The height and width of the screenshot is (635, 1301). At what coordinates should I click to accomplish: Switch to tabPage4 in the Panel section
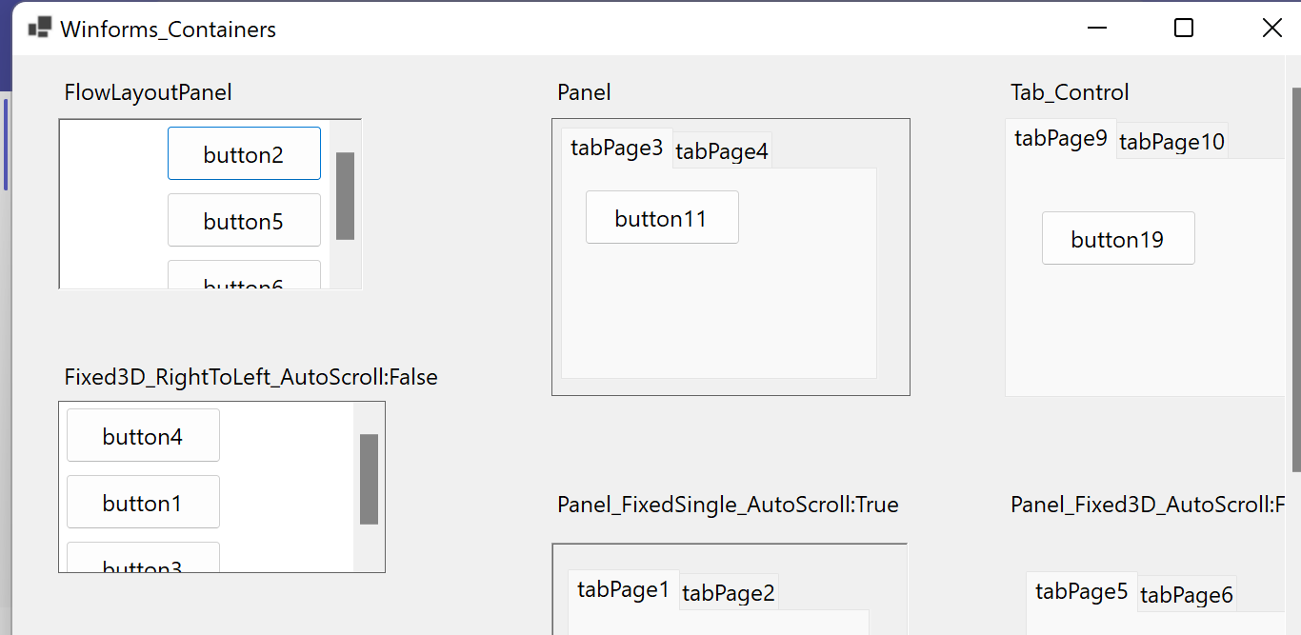722,150
